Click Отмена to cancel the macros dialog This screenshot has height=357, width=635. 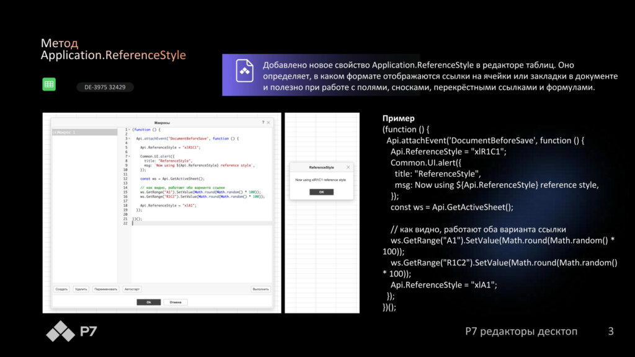pyautogui.click(x=175, y=302)
